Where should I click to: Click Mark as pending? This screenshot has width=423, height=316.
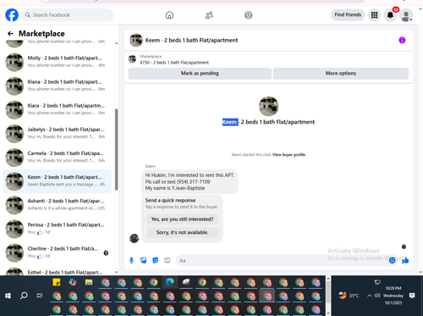pyautogui.click(x=200, y=74)
